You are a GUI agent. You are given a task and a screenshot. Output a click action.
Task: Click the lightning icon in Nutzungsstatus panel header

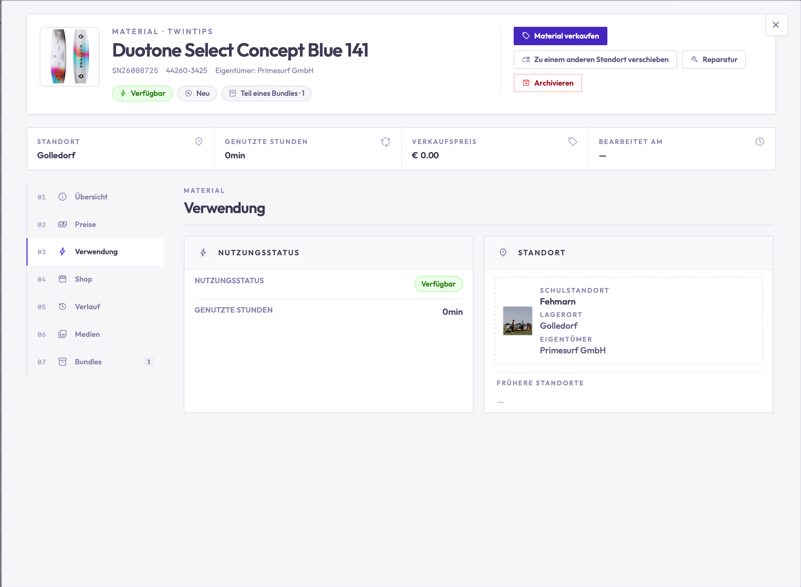pos(203,253)
